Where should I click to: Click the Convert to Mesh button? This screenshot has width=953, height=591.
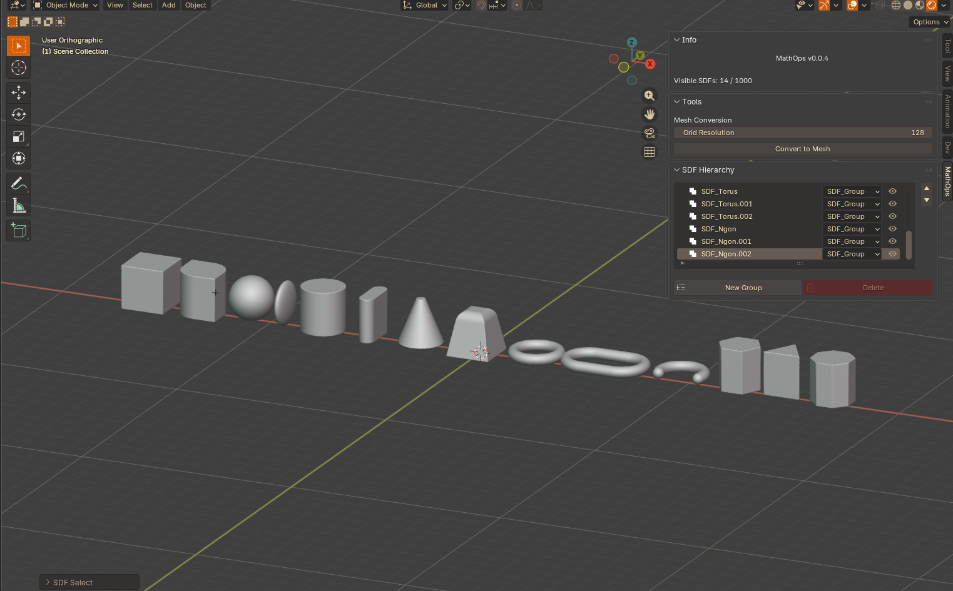tap(803, 149)
